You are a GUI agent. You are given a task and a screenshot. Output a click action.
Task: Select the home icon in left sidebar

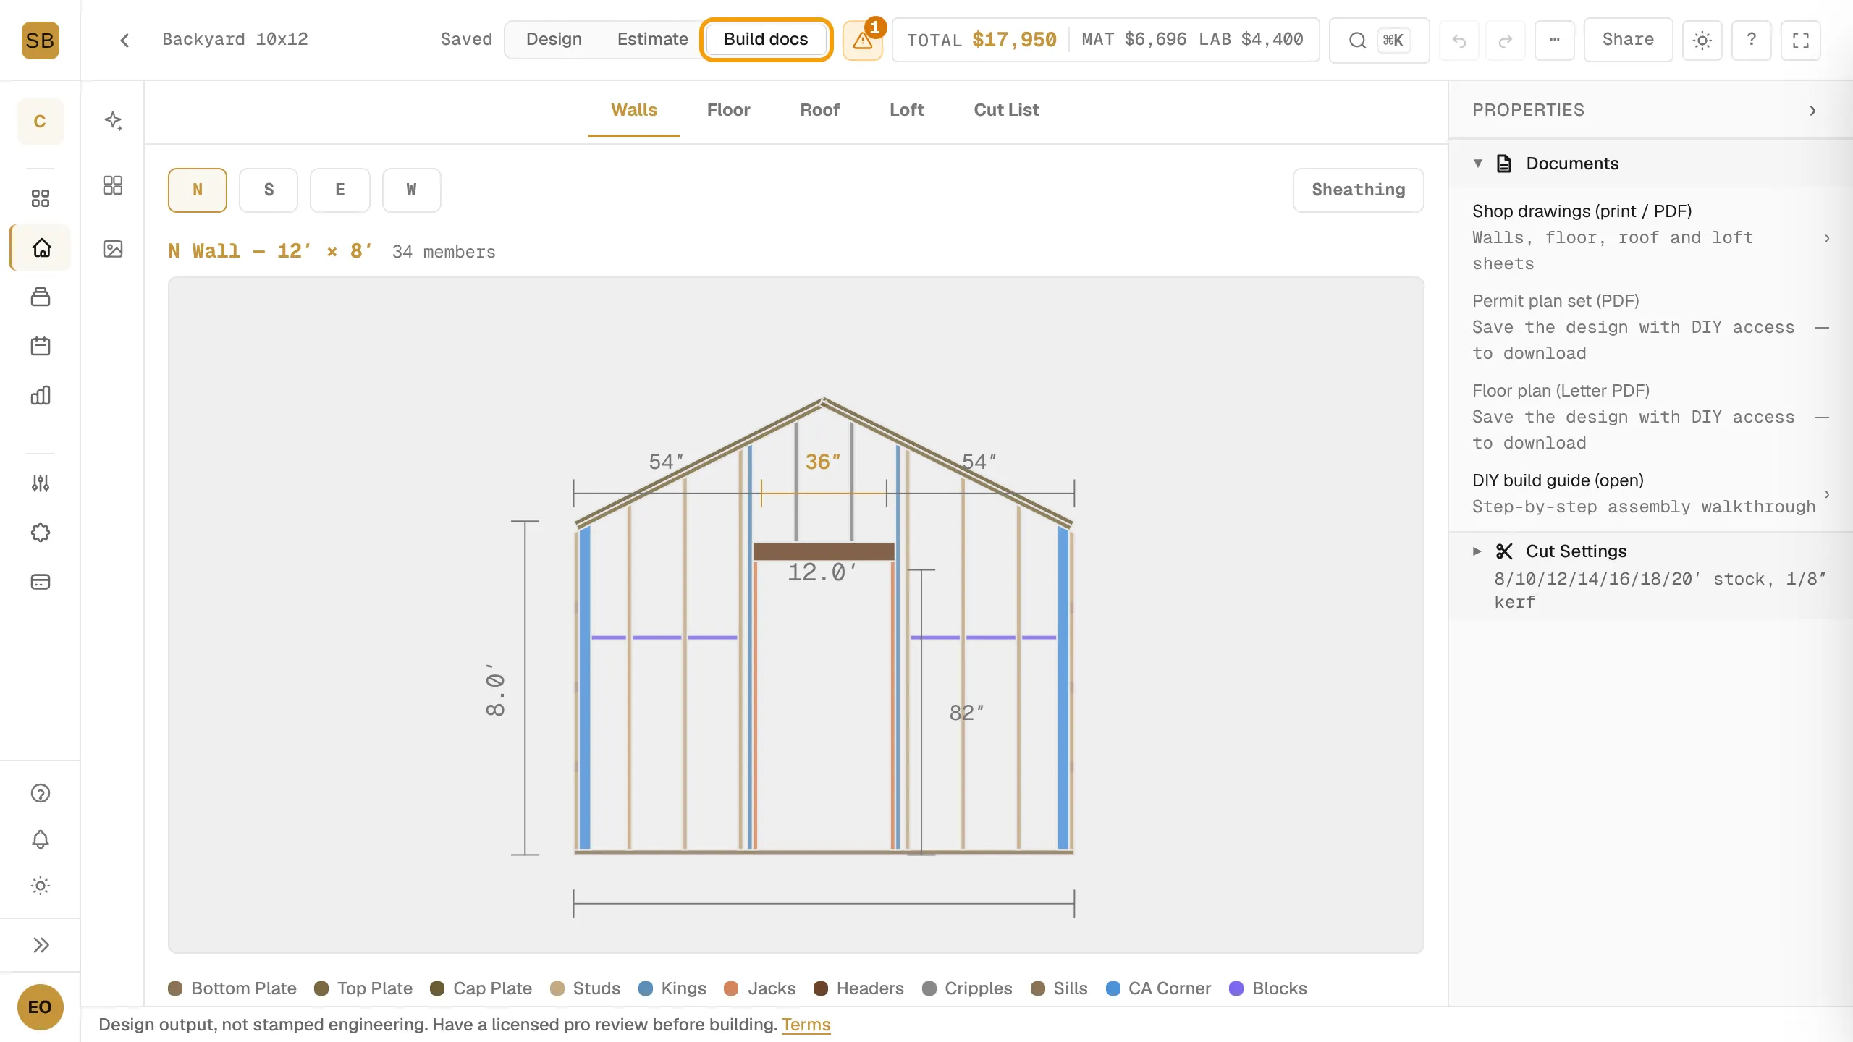(x=41, y=247)
